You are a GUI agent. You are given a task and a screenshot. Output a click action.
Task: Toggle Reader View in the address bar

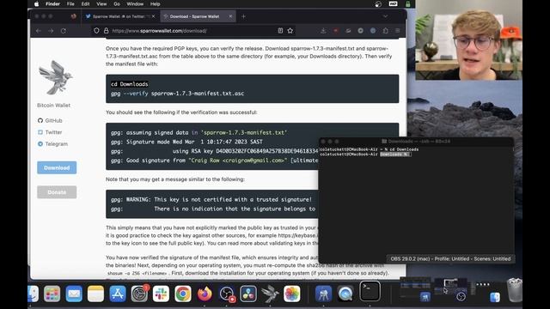280,31
